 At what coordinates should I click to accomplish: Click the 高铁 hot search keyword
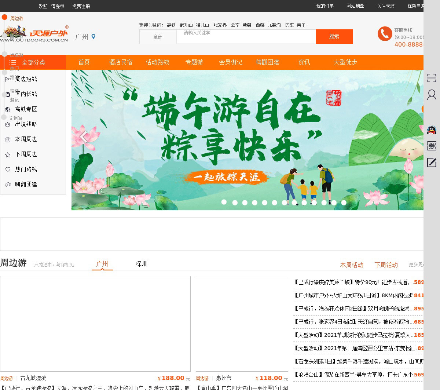pyautogui.click(x=171, y=25)
